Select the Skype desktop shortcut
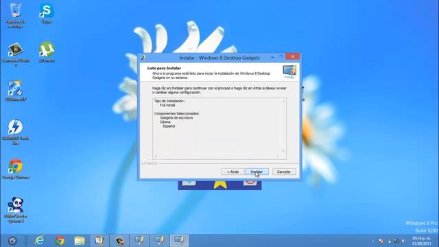 pyautogui.click(x=46, y=14)
